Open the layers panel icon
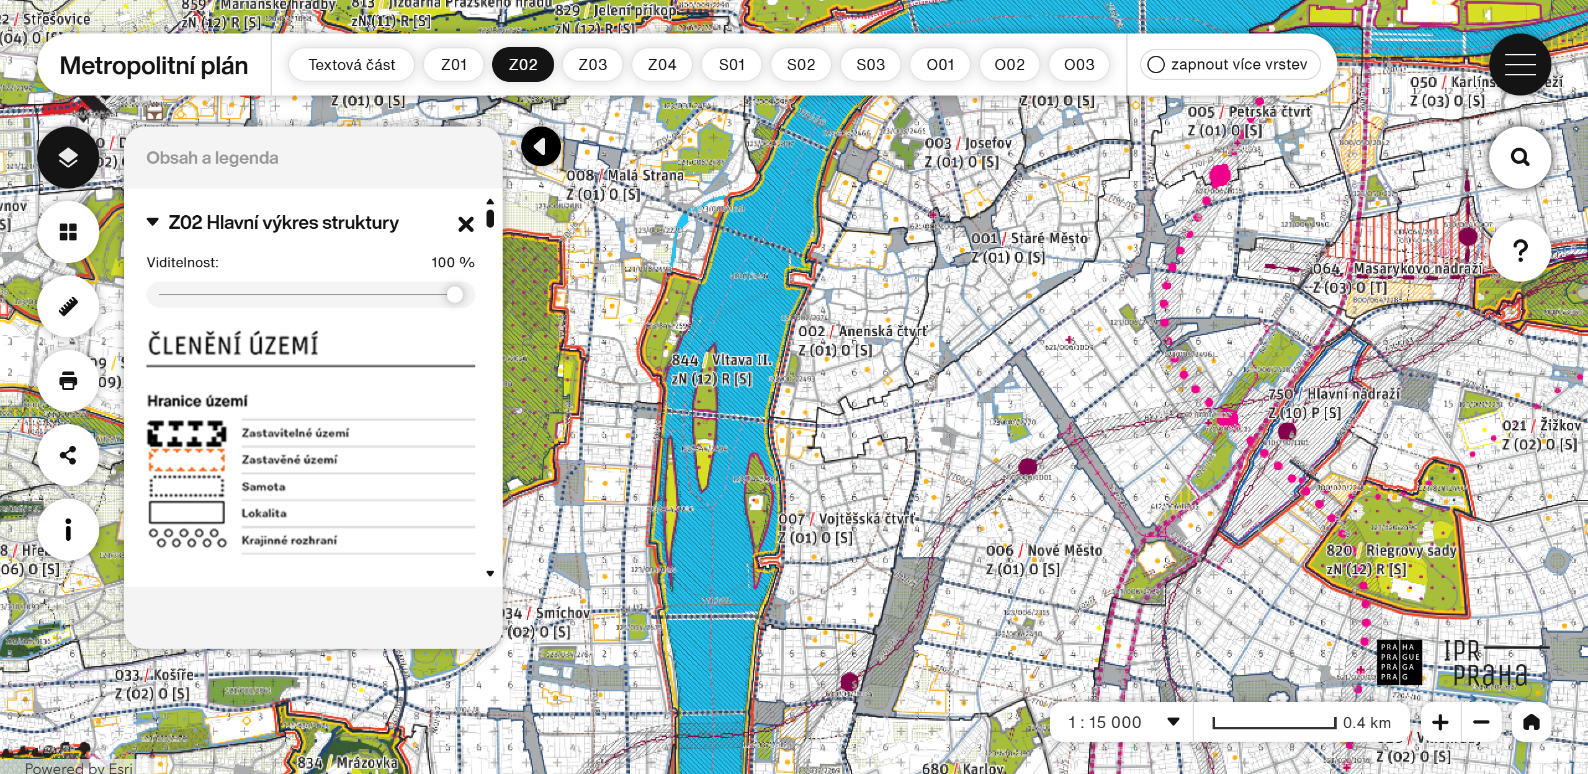The image size is (1588, 774). coord(68,158)
